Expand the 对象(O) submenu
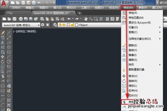Screen dimensions: 167x111 pos(142,27)
